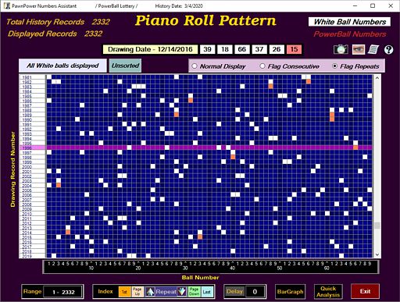The height and width of the screenshot is (302, 400).
Task: Click the camera snapshot icon
Action: 341,49
